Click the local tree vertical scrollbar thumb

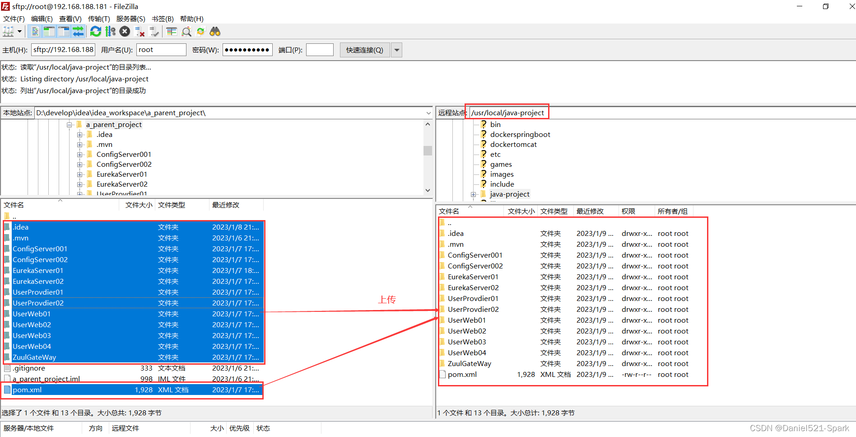[428, 150]
